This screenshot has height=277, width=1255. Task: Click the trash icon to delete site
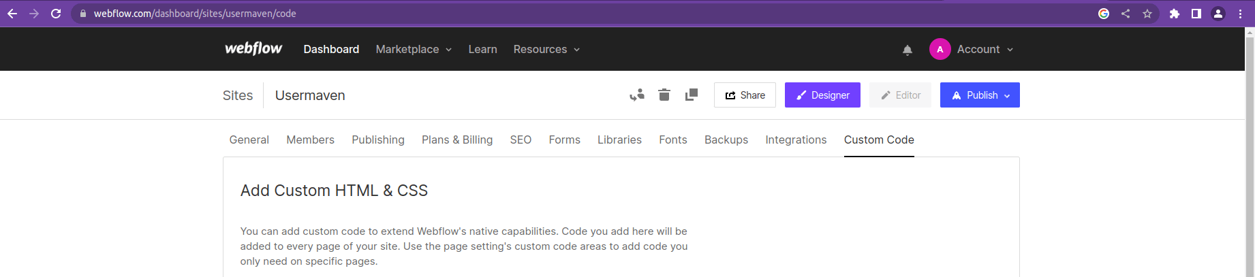click(x=664, y=95)
